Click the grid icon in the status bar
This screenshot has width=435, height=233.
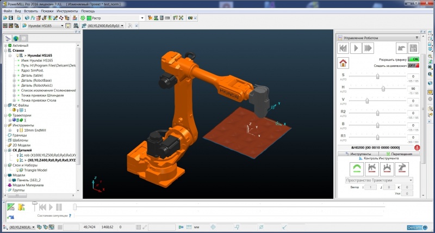tap(60, 227)
